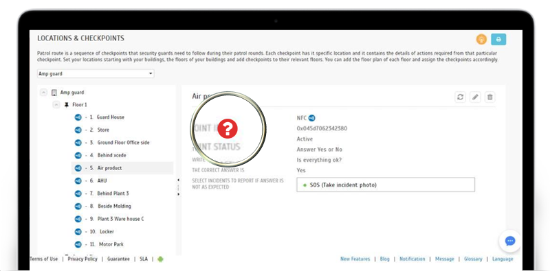
Task: Open the Amp guard site dropdown
Action: tap(96, 73)
